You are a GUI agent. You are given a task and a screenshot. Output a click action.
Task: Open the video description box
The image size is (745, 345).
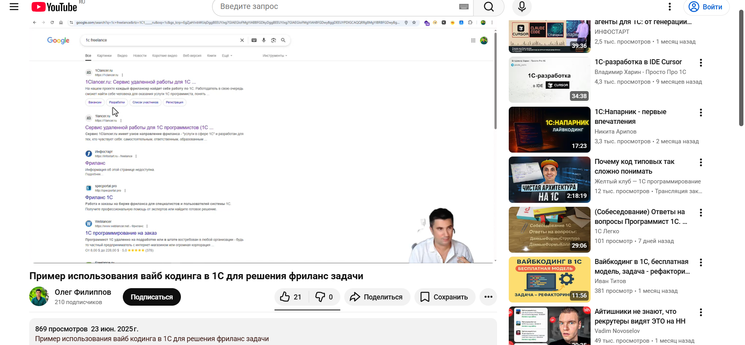coord(263,332)
